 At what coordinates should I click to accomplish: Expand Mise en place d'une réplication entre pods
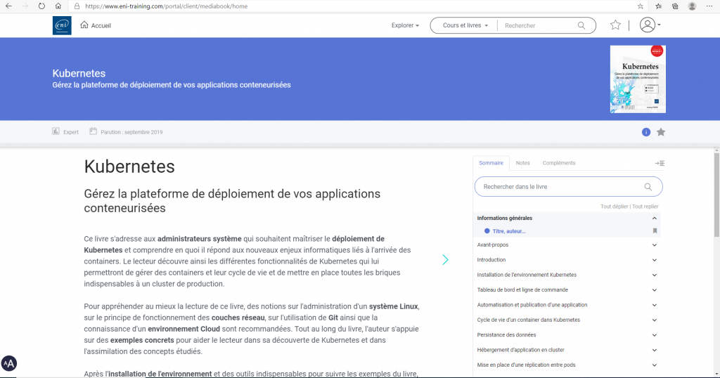click(655, 365)
